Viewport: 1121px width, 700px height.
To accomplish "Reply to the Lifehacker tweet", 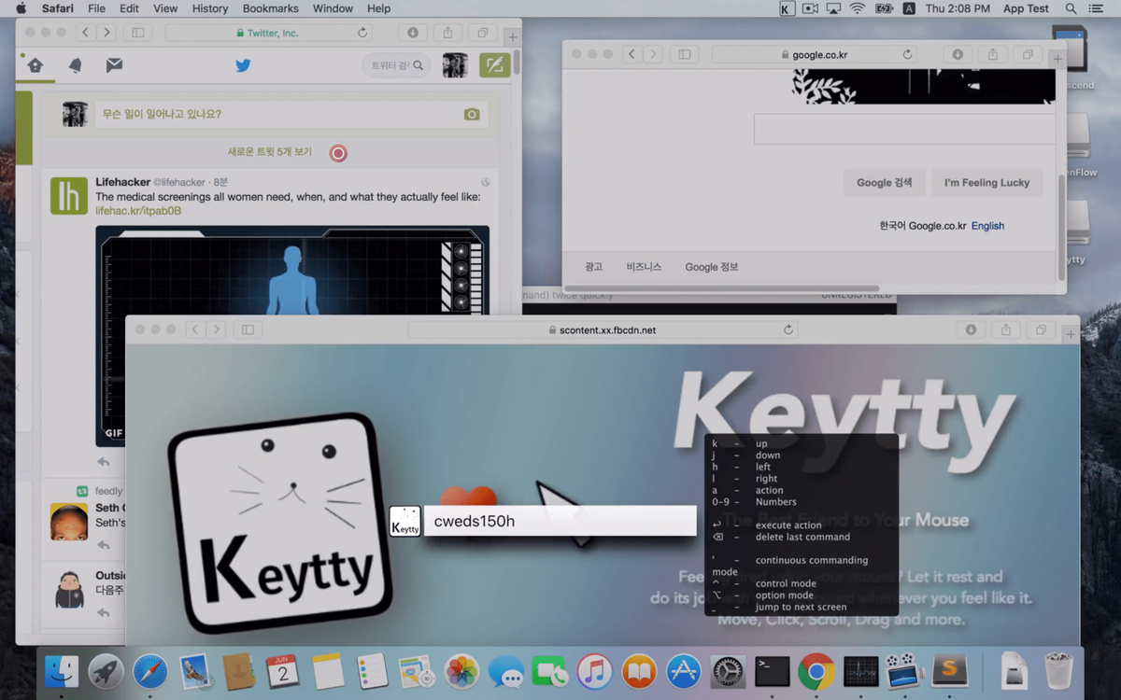I will pyautogui.click(x=104, y=461).
